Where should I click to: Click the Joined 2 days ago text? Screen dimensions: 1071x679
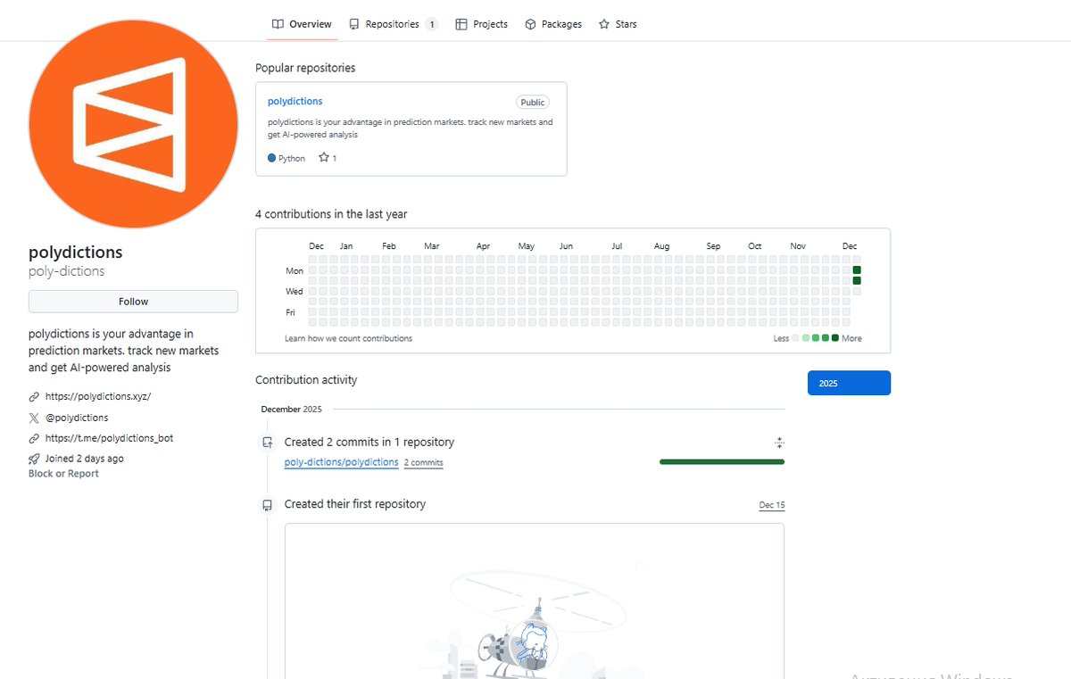click(85, 459)
